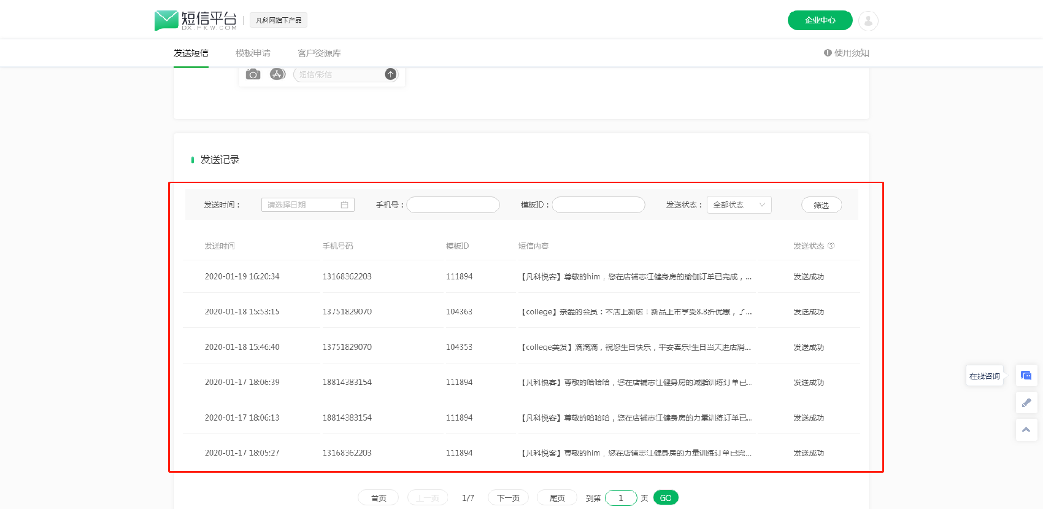Click the 发送记录 section heading

[x=220, y=160]
